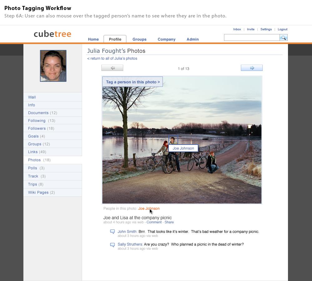Go to the Admin tab
Image resolution: width=312 pixels, height=281 pixels.
point(193,39)
